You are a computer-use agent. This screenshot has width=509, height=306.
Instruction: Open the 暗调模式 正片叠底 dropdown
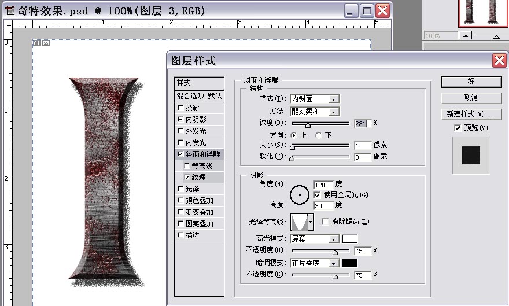[333, 263]
